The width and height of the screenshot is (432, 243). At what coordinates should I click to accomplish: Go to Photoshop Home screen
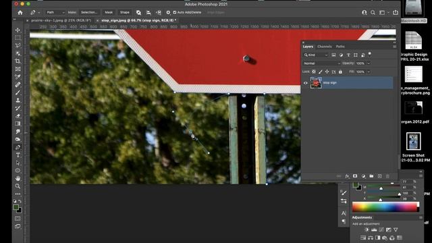click(20, 12)
